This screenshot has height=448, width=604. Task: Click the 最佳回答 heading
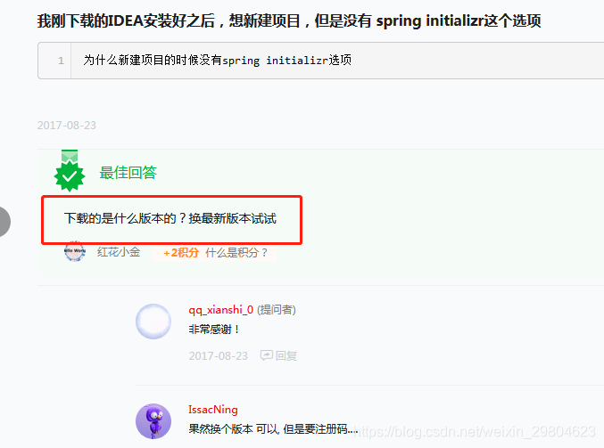128,173
